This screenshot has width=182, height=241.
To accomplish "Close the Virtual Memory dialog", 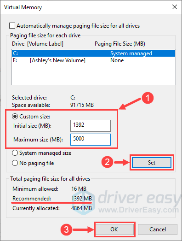I will click(x=175, y=7).
